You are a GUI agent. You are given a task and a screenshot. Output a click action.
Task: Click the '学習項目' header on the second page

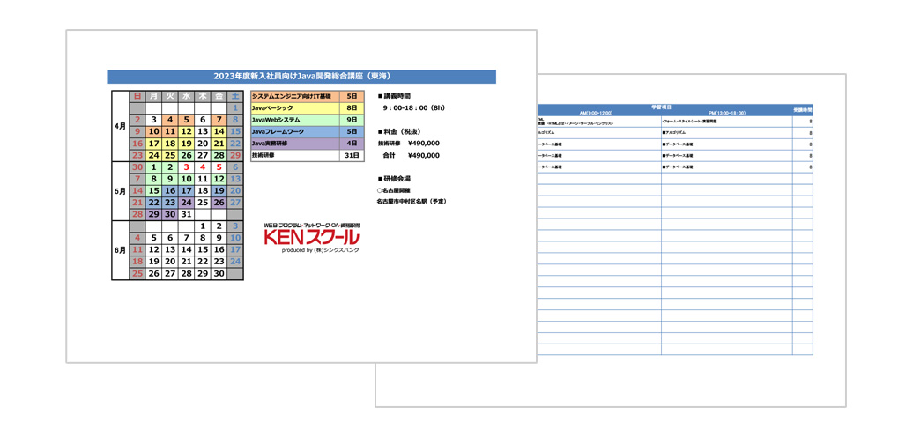[661, 107]
